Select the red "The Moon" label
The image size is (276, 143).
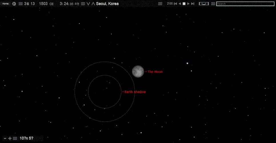[155, 72]
